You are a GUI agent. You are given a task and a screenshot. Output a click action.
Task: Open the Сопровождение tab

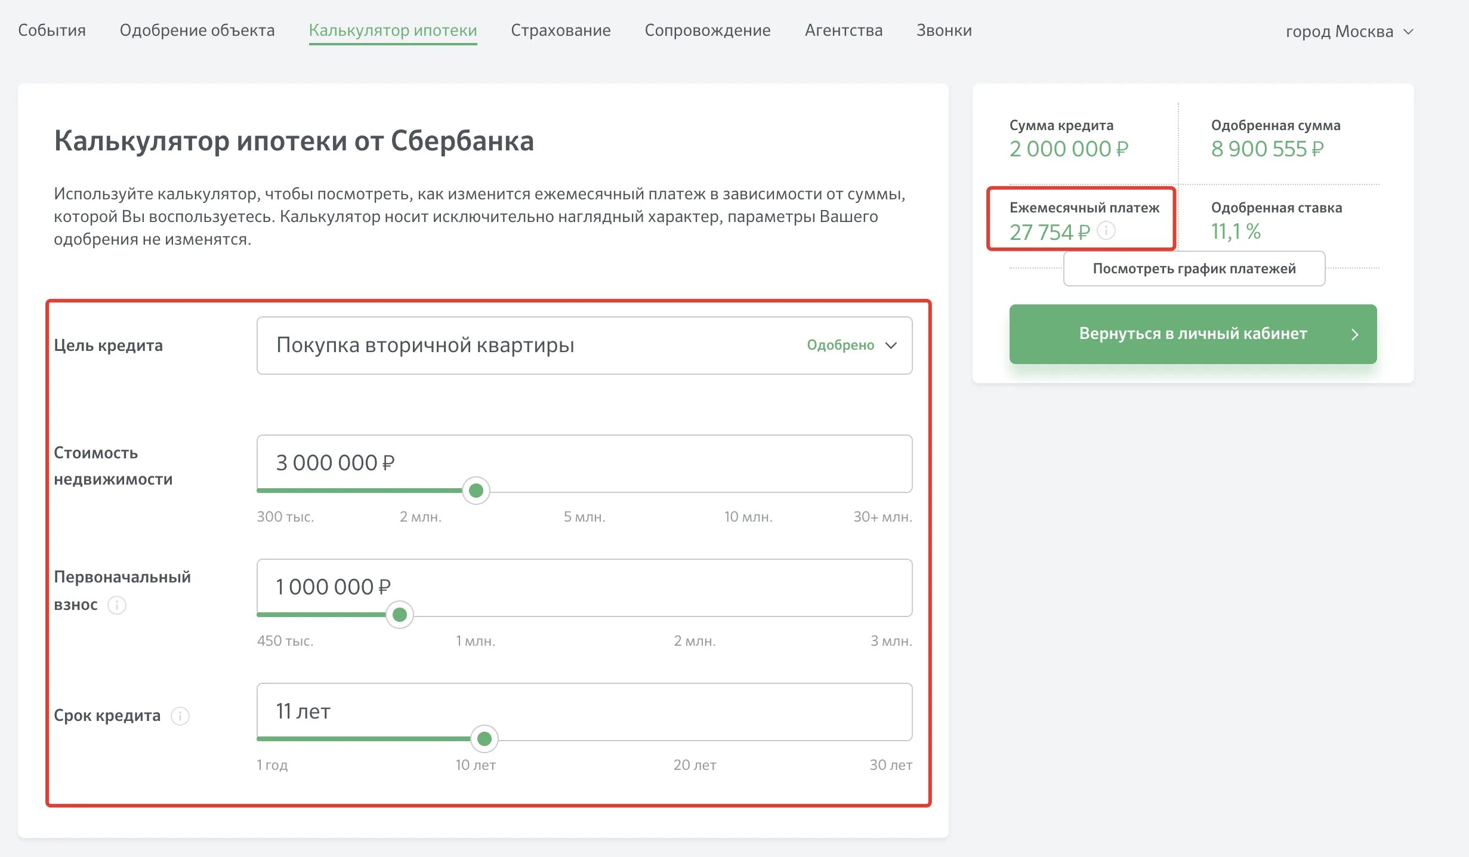(708, 30)
